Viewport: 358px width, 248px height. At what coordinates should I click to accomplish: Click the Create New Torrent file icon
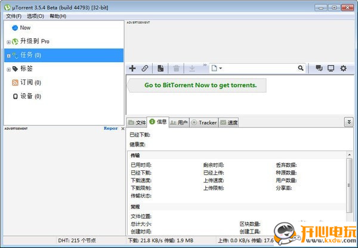pos(161,68)
